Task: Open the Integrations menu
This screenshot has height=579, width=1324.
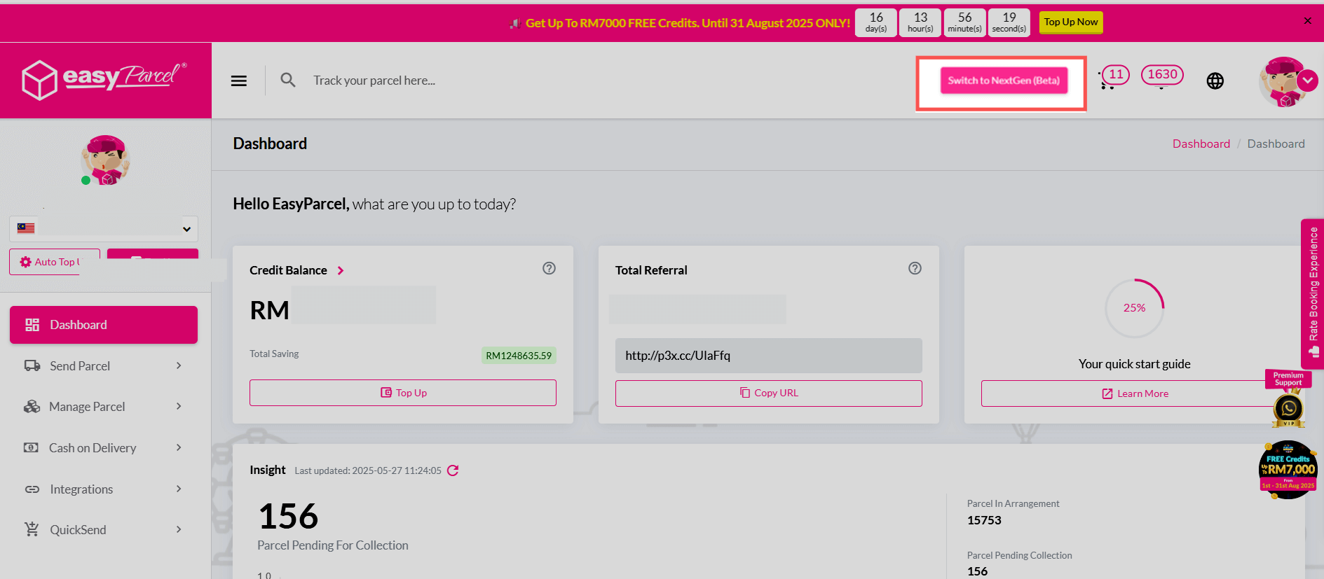Action: pyautogui.click(x=104, y=489)
